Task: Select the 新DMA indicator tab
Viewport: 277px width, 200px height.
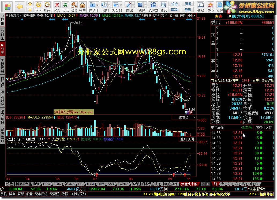Action: [69, 184]
